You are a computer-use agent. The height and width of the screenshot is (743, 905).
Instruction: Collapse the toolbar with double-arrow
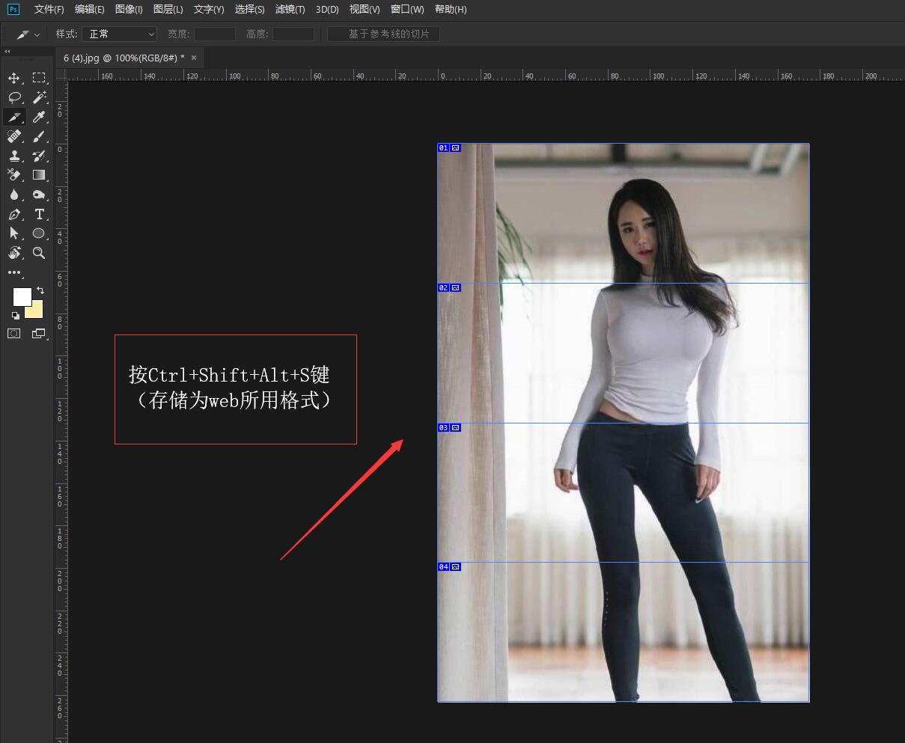click(7, 52)
